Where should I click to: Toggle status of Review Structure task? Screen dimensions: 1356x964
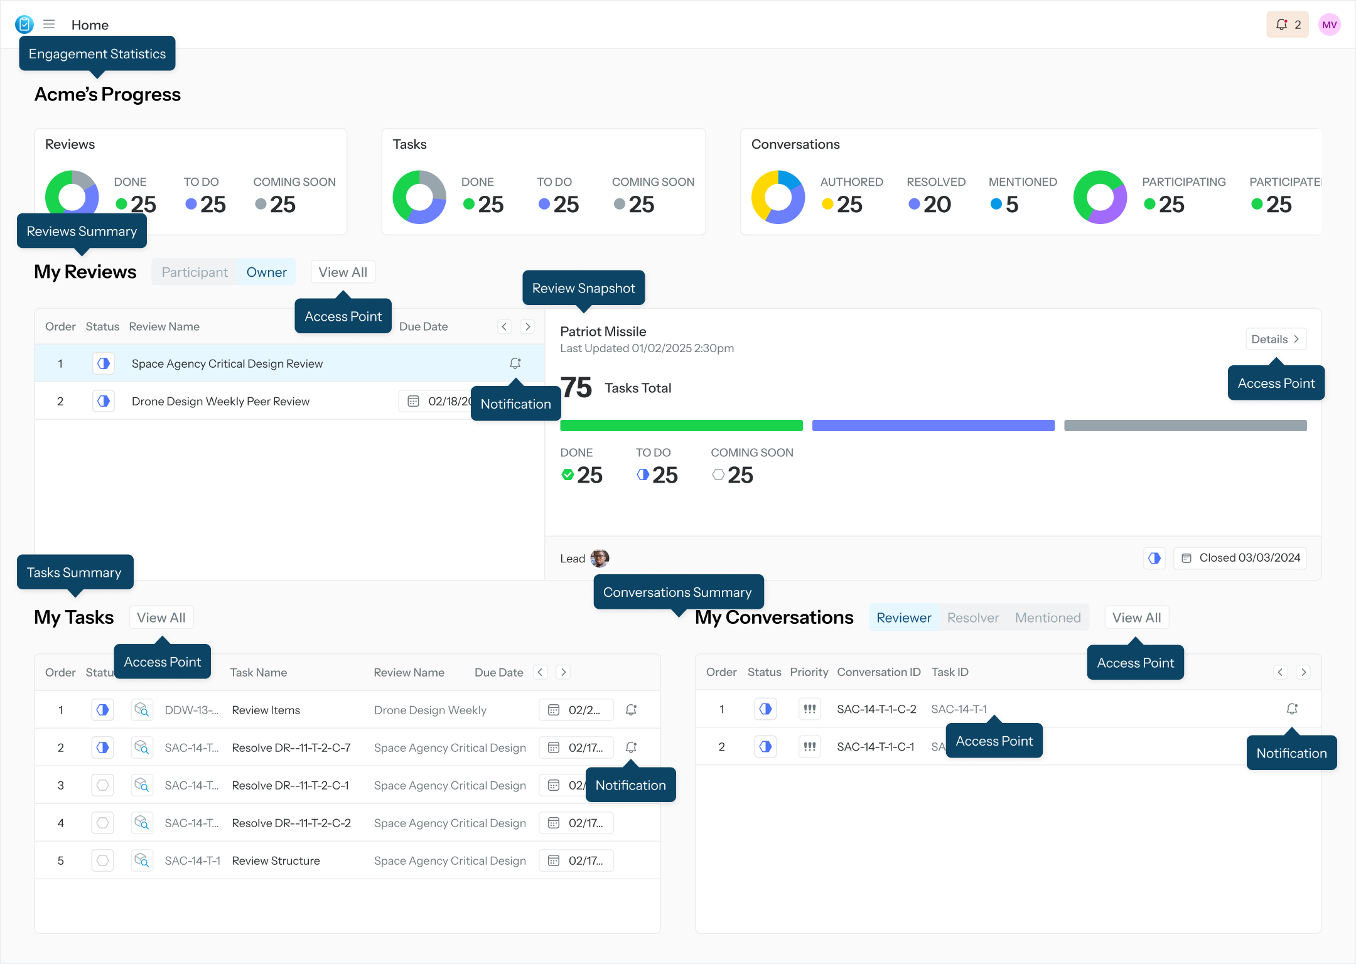pyautogui.click(x=102, y=860)
